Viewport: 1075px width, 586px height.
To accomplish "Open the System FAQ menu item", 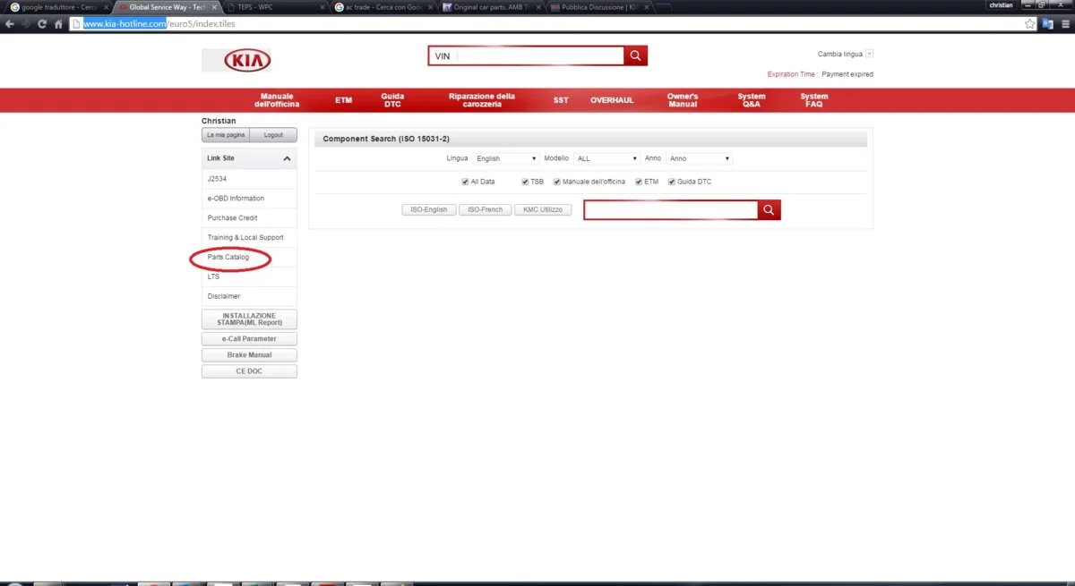I will tap(814, 100).
